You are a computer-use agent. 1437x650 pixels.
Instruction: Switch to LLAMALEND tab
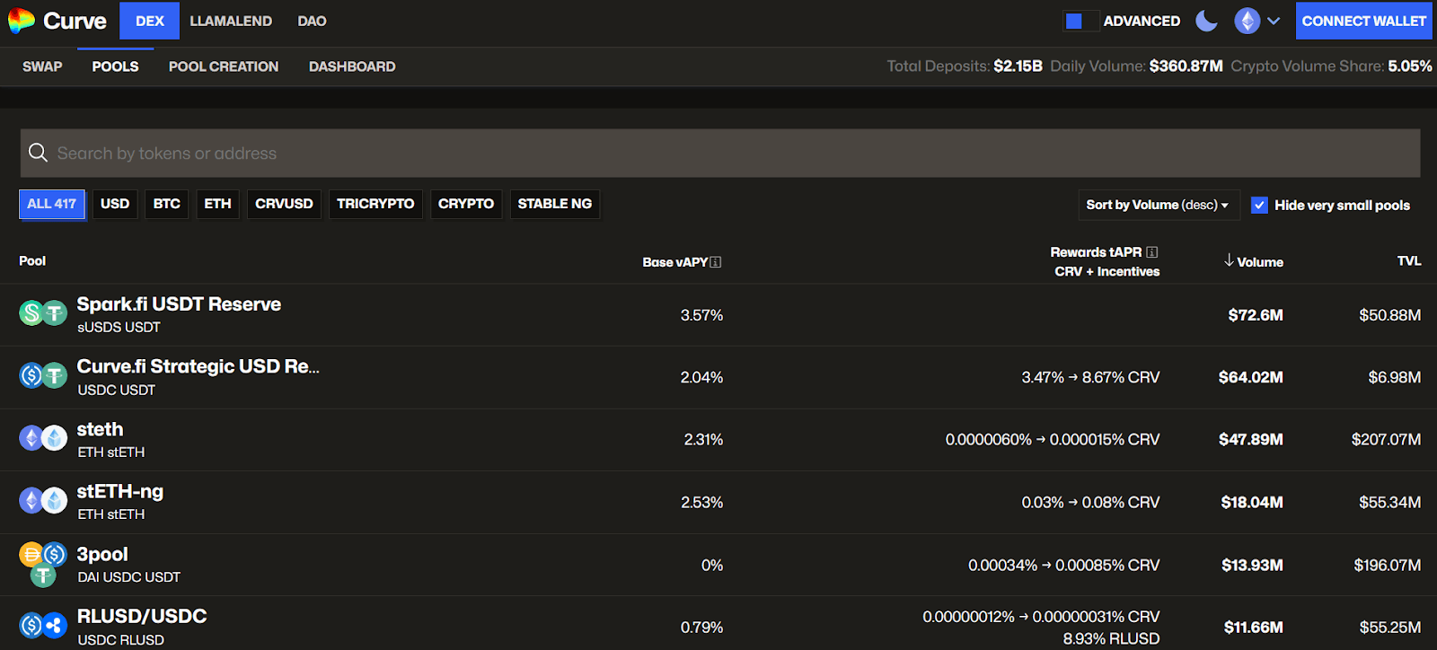[231, 21]
